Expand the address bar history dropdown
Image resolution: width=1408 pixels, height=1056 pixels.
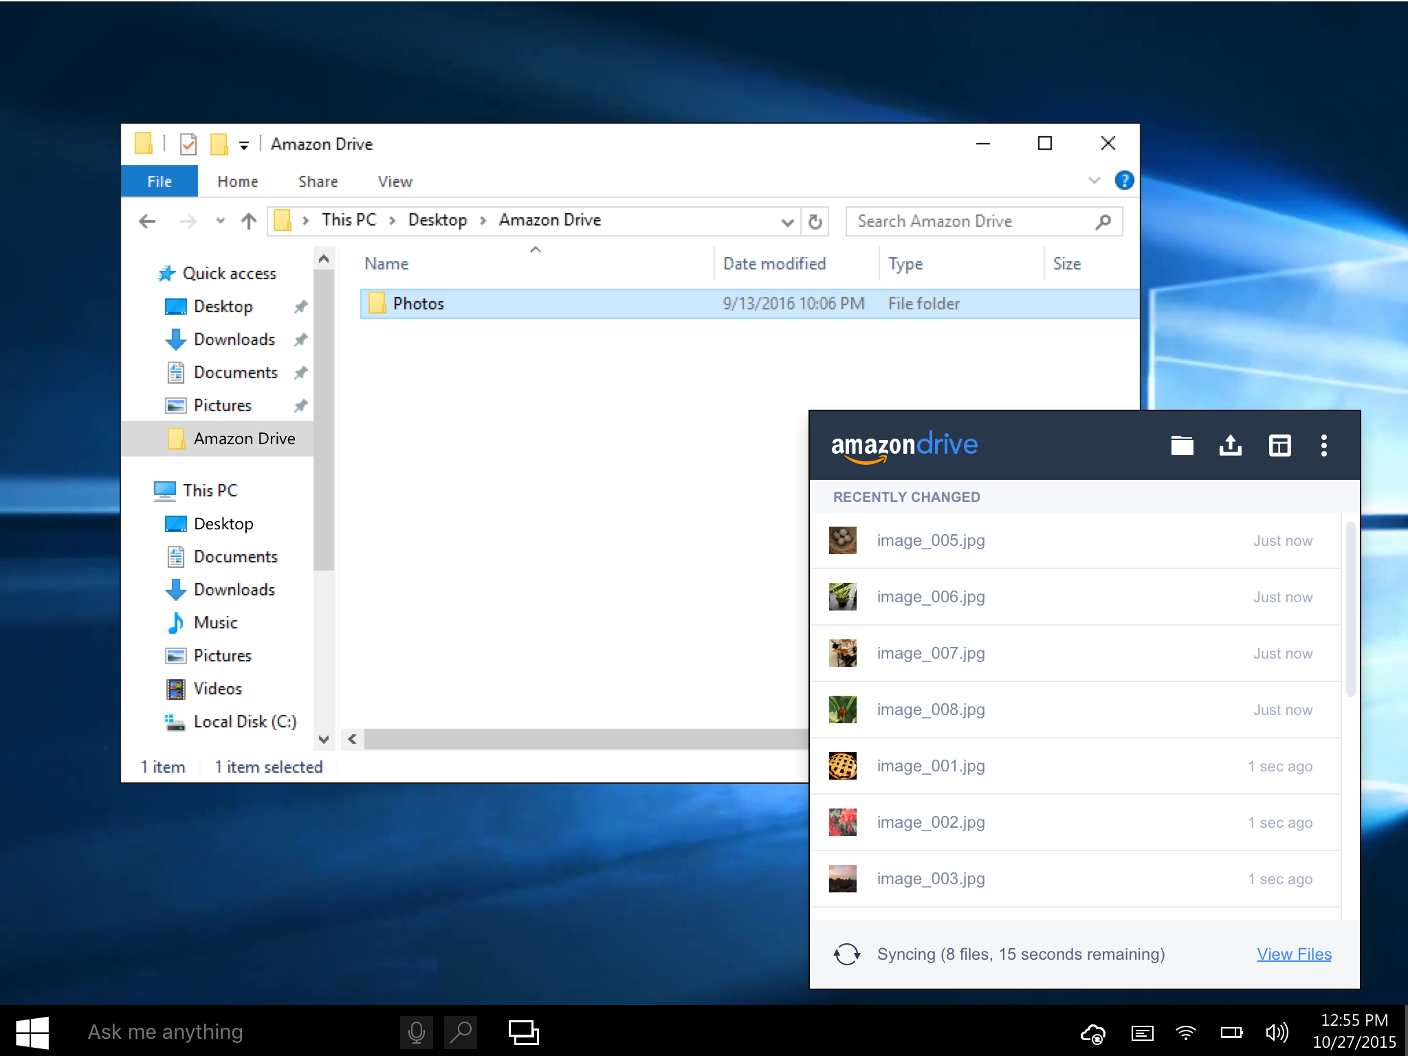pos(787,221)
